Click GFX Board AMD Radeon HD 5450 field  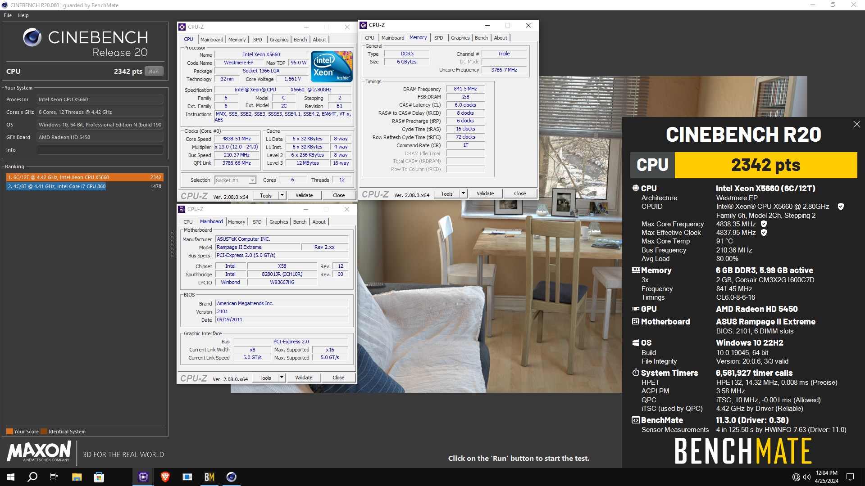pyautogui.click(x=100, y=137)
